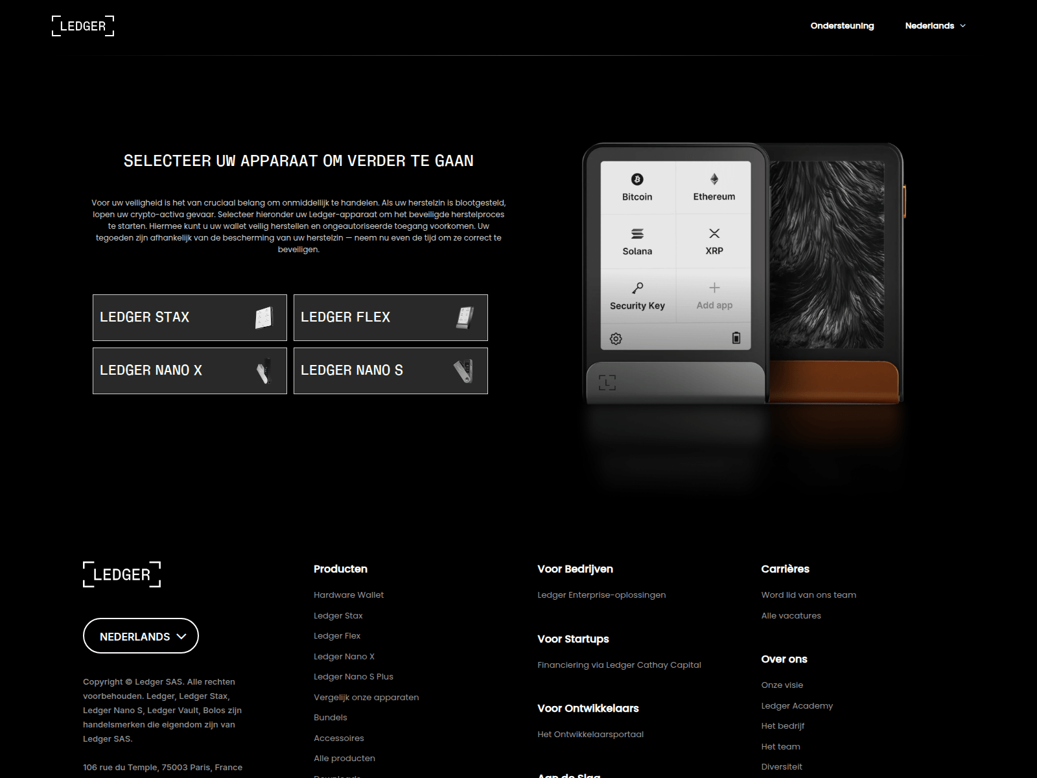Click the Add app plus icon

(714, 288)
